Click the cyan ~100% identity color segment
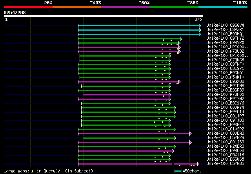 coord(223,7)
